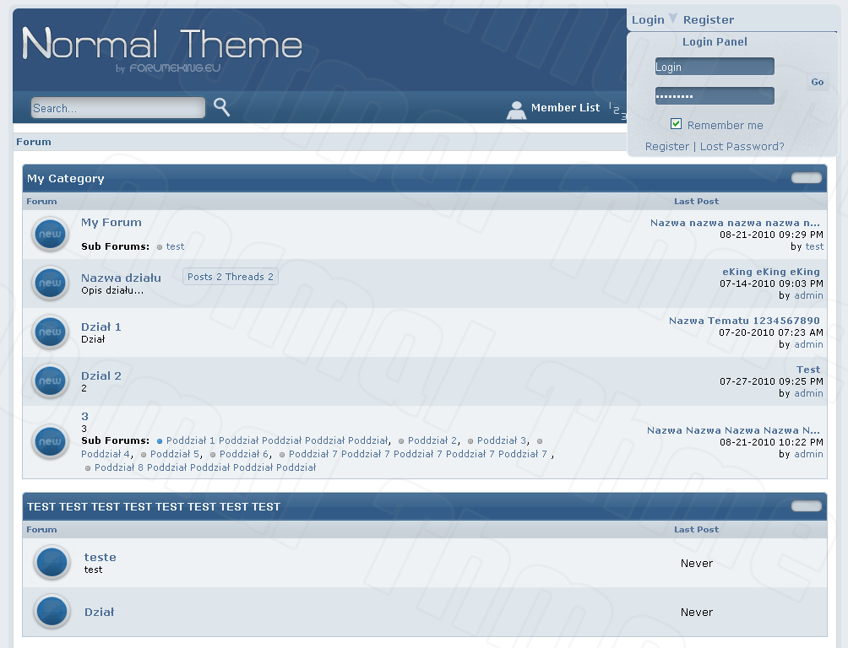Image resolution: width=848 pixels, height=648 pixels.
Task: Toggle the Login panel dropdown arrow
Action: pos(673,19)
